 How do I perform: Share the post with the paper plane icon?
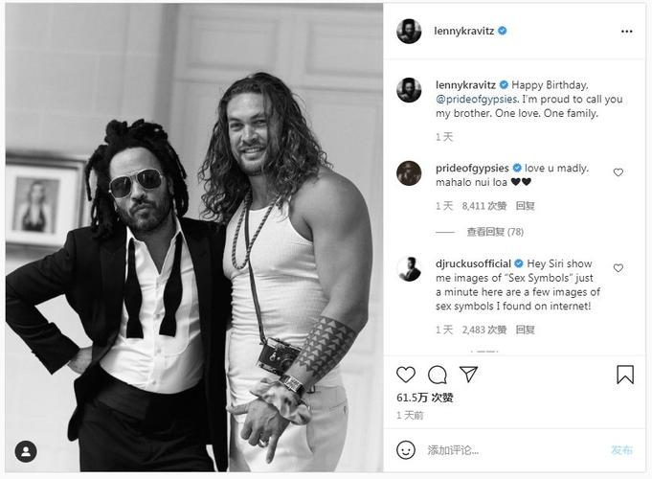point(468,375)
